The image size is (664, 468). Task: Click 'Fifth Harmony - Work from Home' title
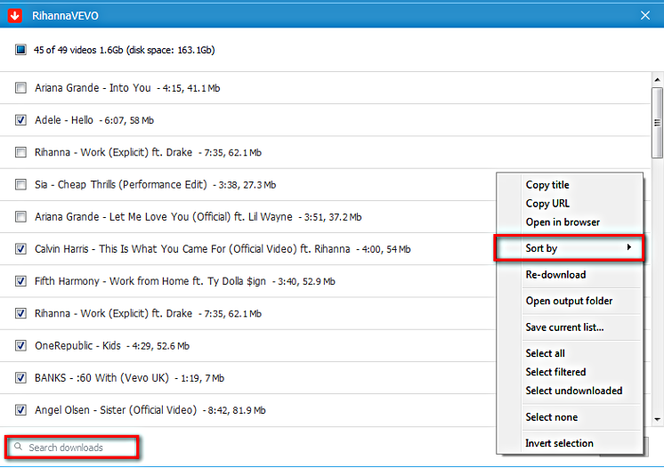(150, 281)
